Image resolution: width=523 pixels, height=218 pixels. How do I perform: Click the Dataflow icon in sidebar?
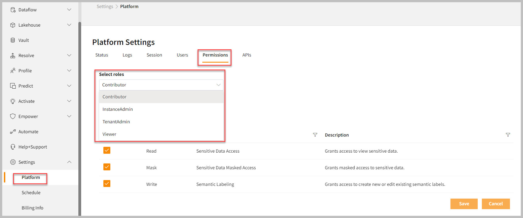(13, 10)
